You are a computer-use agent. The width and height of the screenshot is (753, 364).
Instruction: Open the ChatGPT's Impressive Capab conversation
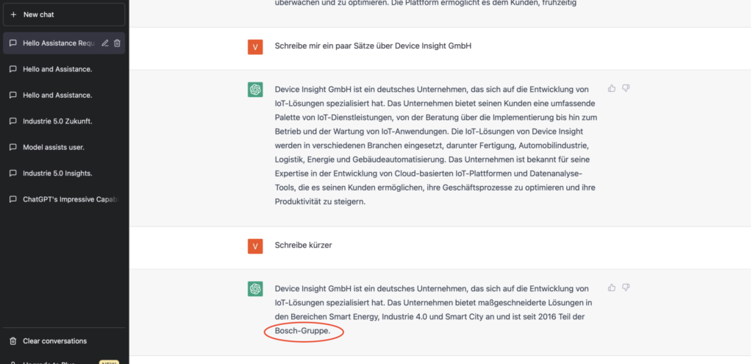pos(64,199)
